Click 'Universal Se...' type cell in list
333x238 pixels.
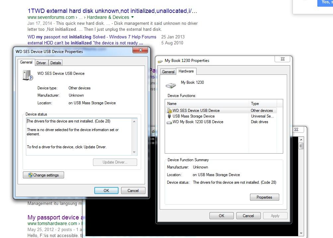(x=262, y=116)
